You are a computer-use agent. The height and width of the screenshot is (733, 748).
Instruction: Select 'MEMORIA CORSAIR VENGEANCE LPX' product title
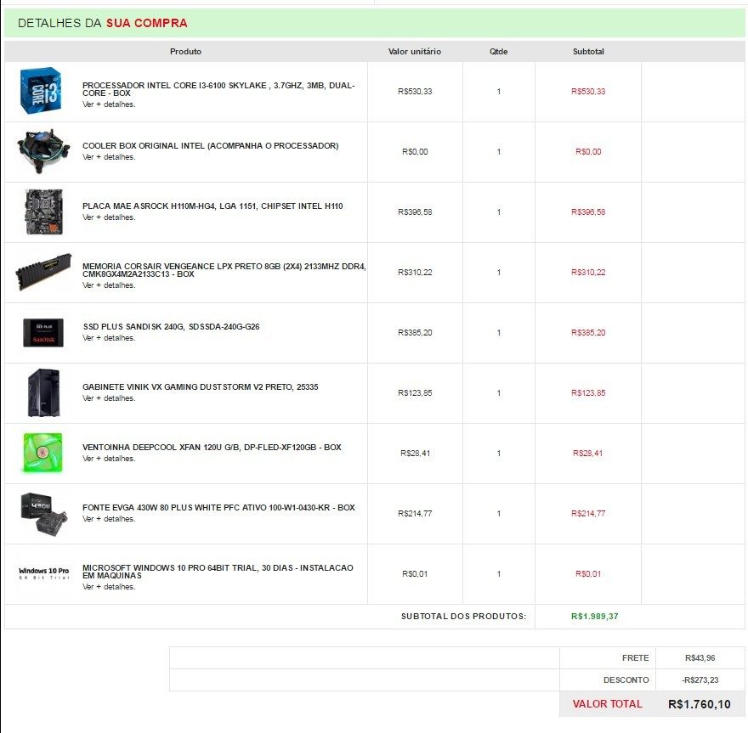click(224, 270)
